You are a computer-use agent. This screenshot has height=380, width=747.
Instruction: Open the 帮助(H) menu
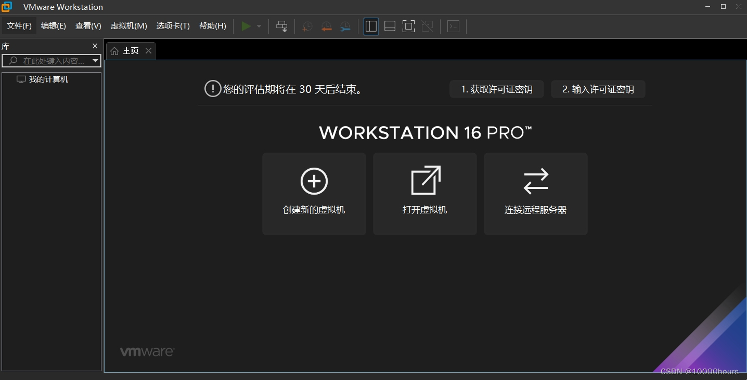tap(213, 26)
